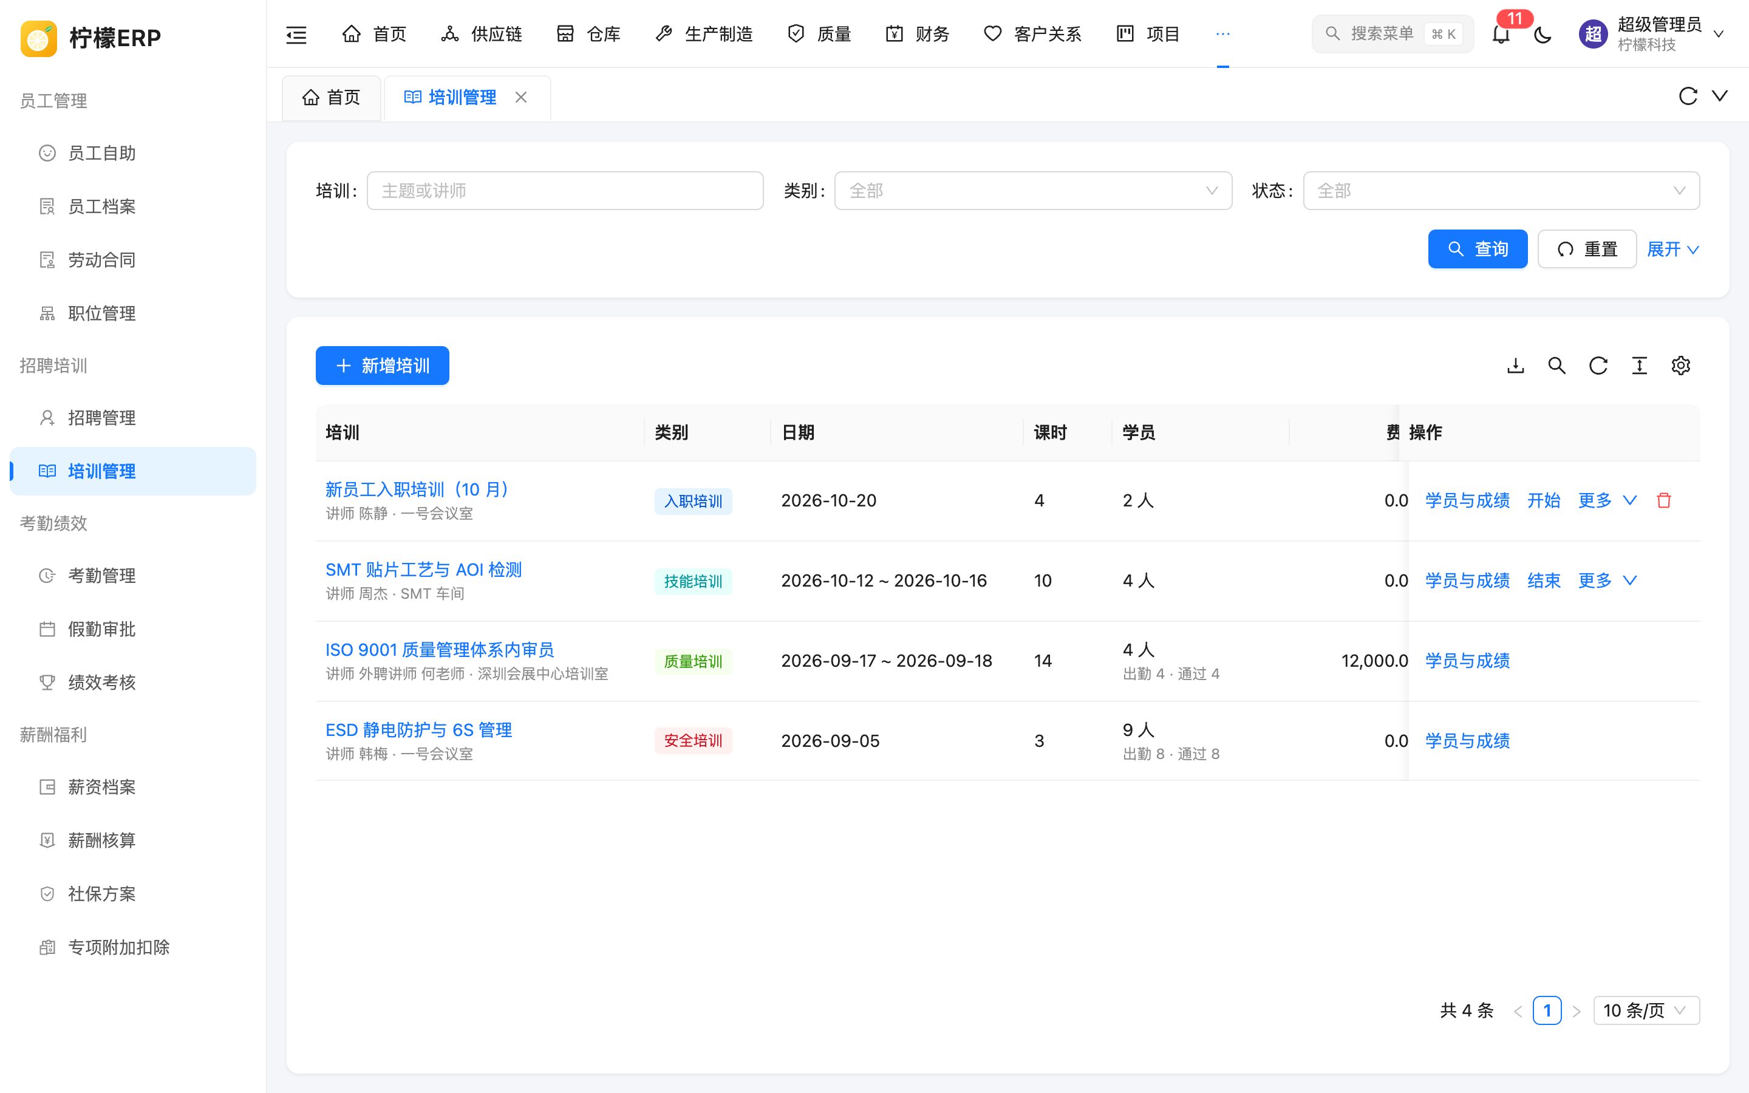Open 生产制造 top menu
This screenshot has height=1093, width=1749.
pyautogui.click(x=704, y=34)
